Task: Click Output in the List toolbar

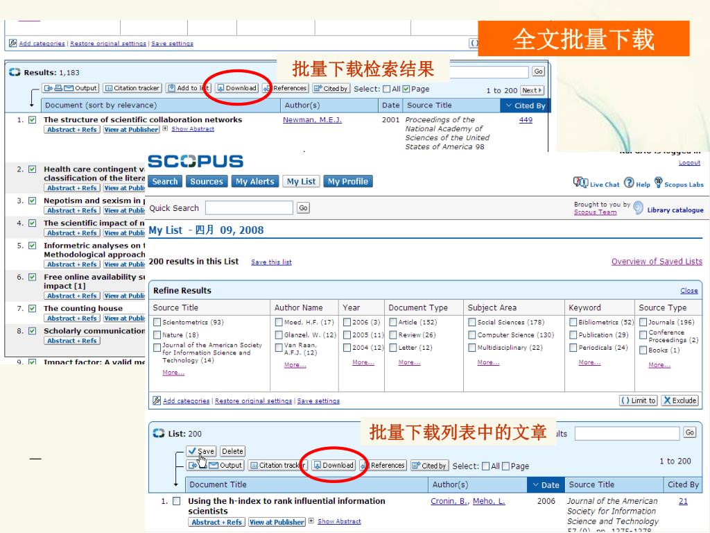Action: tap(215, 465)
